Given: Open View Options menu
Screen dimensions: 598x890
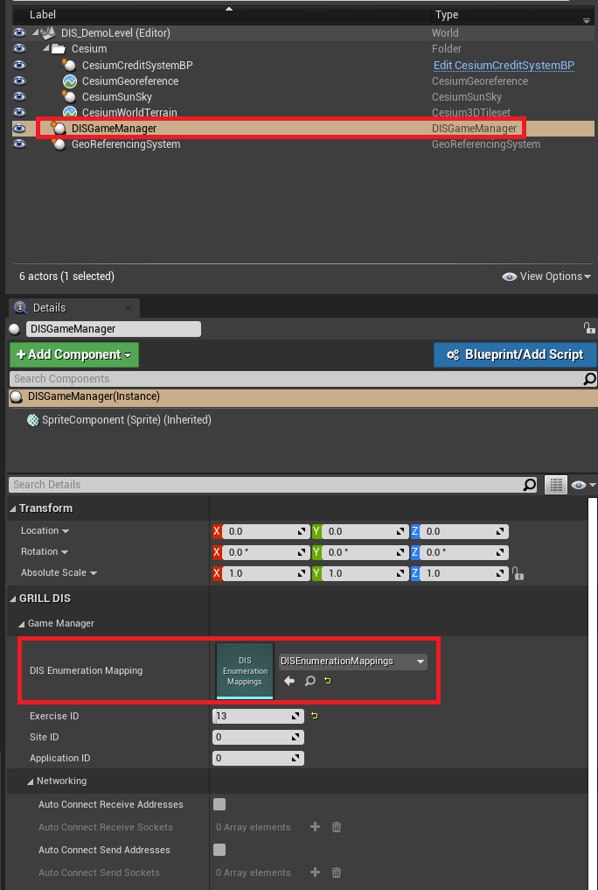Looking at the screenshot, I should pos(546,277).
